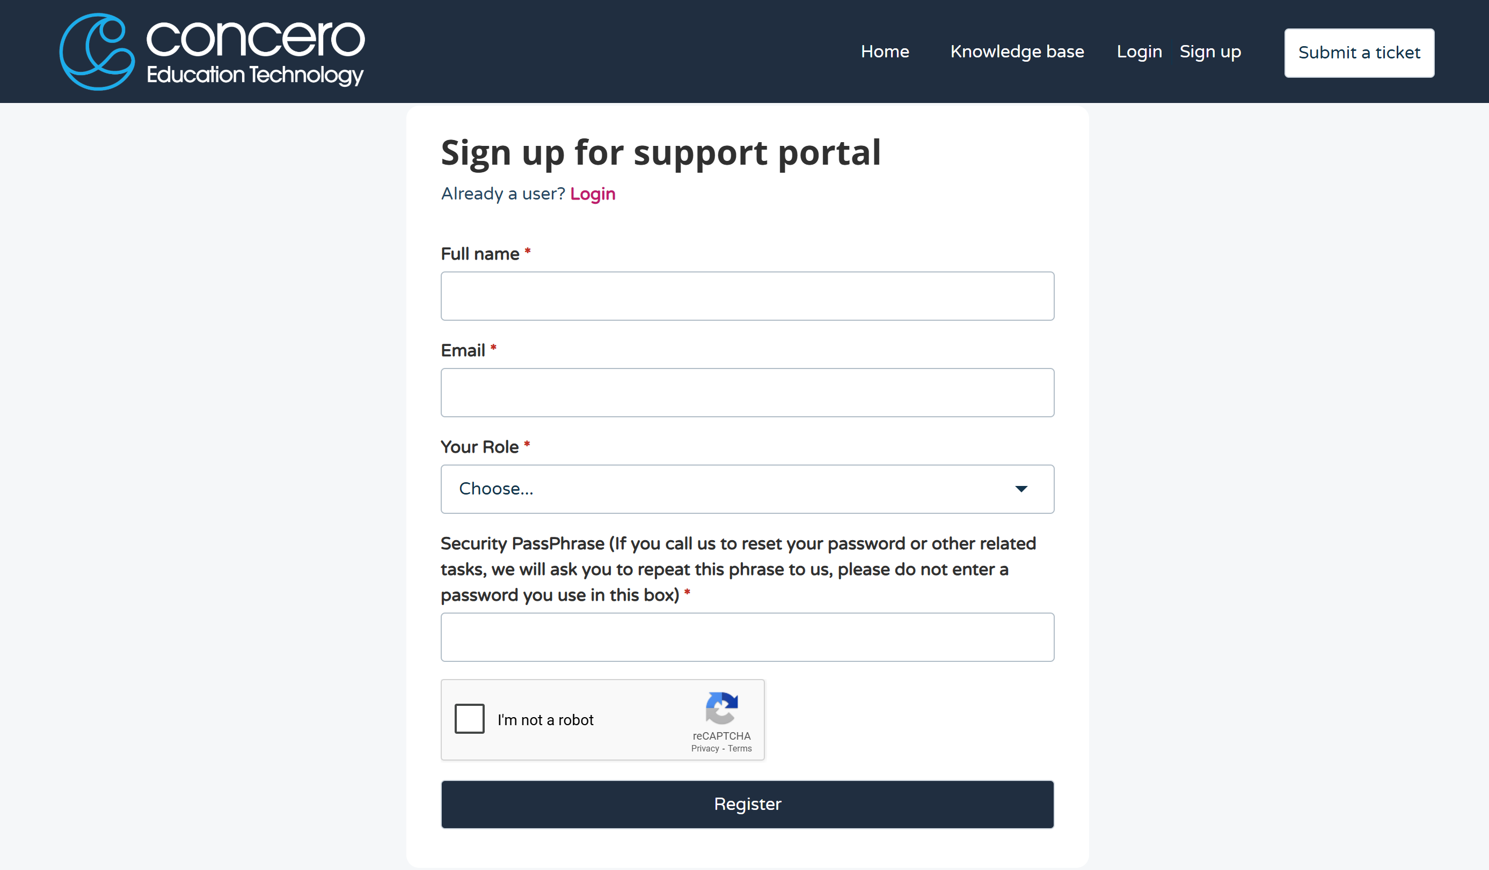Focus the Security PassPhrase input field
The image size is (1489, 870).
point(748,637)
